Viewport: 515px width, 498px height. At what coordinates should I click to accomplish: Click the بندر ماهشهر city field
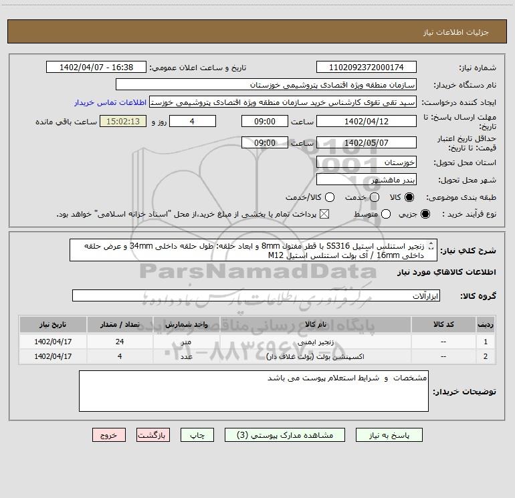[367, 180]
